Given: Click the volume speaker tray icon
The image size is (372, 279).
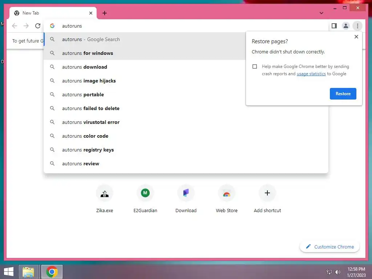Looking at the screenshot, I should tap(337, 272).
